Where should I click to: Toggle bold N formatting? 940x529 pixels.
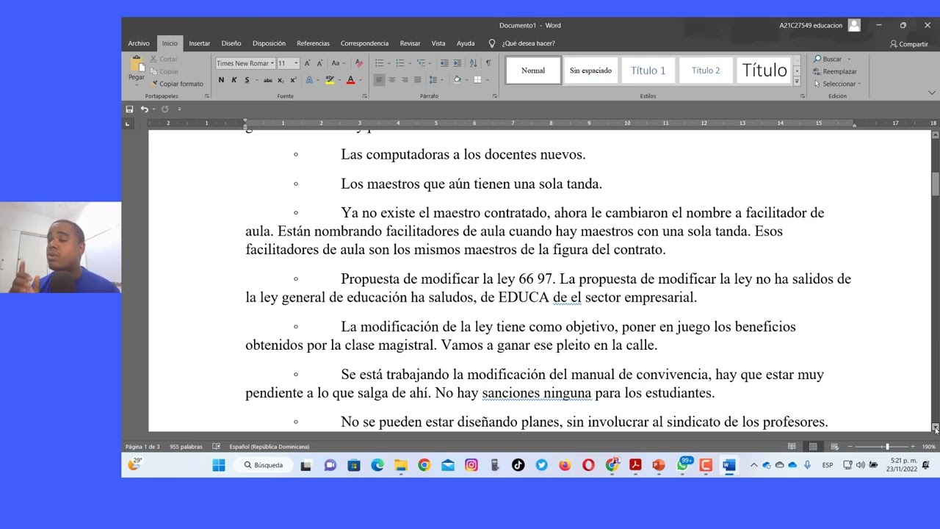(221, 80)
